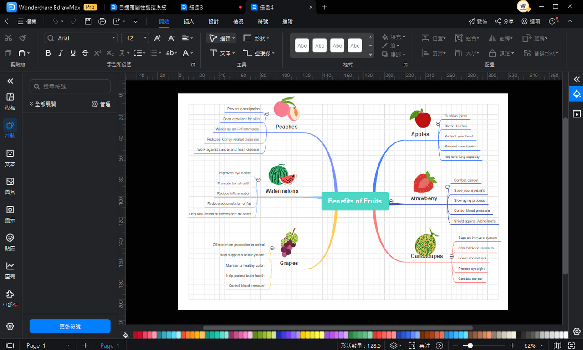Open the Arial font family dropdown
The height and width of the screenshot is (350, 583).
[x=81, y=38]
